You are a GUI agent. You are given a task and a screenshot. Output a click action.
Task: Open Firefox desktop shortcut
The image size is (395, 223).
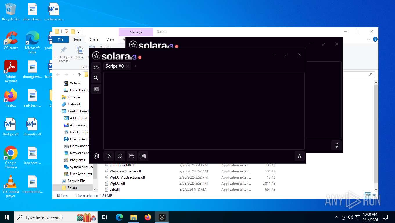[x=11, y=98]
